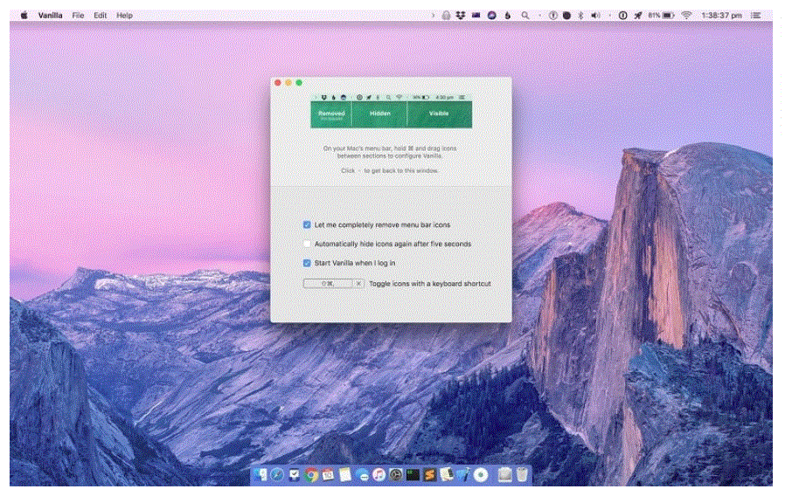Open the volume control in menu bar
This screenshot has height=496, width=785.
595,16
